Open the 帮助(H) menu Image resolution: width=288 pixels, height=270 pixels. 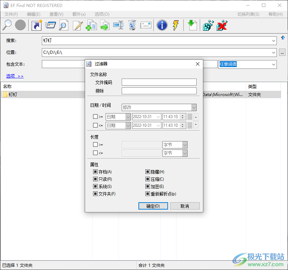[275, 14]
